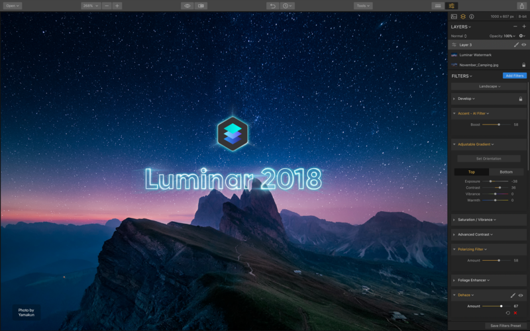Select the Top gradient tab
This screenshot has width=530, height=331.
pyautogui.click(x=472, y=172)
